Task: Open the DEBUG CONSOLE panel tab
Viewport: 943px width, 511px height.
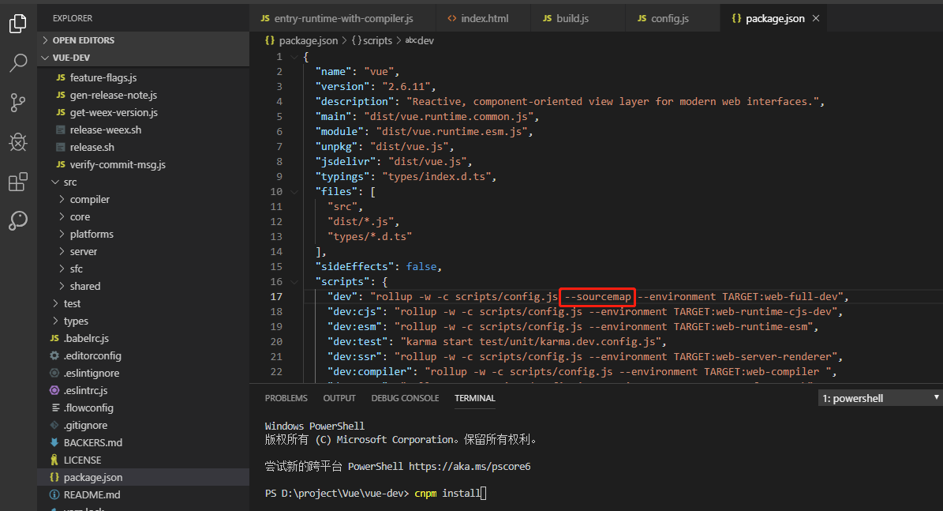Action: tap(405, 398)
